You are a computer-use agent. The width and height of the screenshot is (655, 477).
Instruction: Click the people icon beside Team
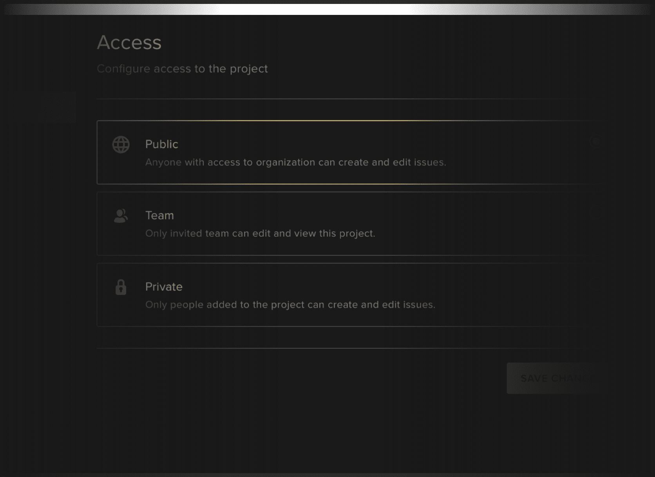(x=121, y=216)
